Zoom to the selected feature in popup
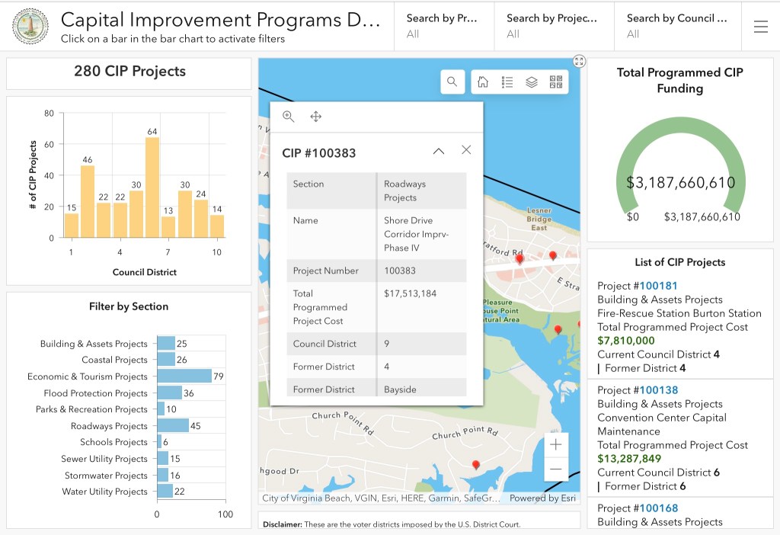The image size is (780, 535). coord(289,117)
